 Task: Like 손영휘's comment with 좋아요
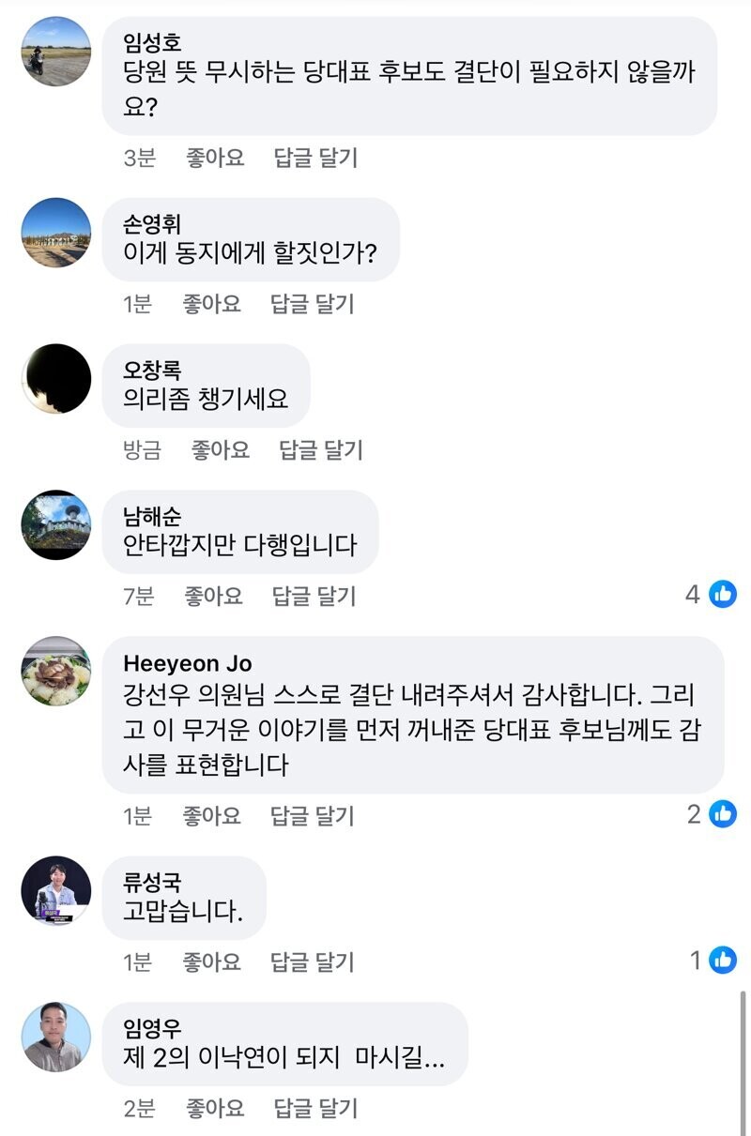[x=211, y=304]
